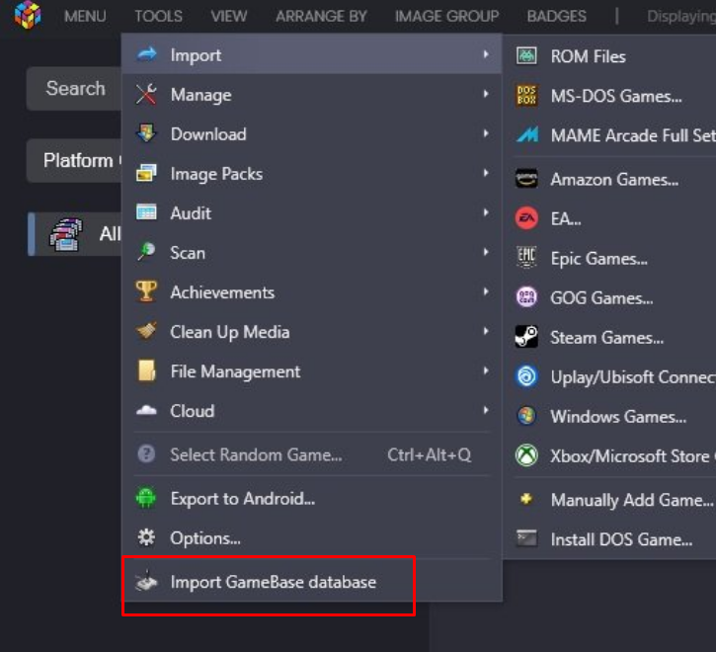Expand the Scan submenu arrow

pyautogui.click(x=486, y=252)
